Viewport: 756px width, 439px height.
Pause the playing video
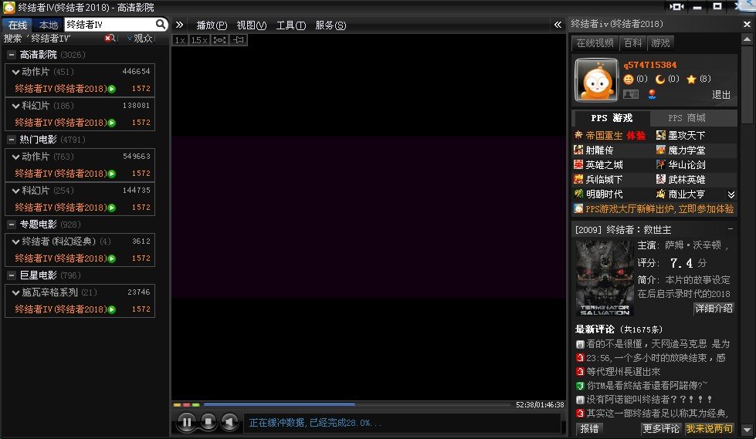186,422
